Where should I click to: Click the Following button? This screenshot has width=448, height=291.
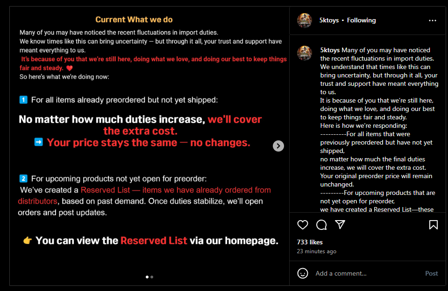(361, 21)
